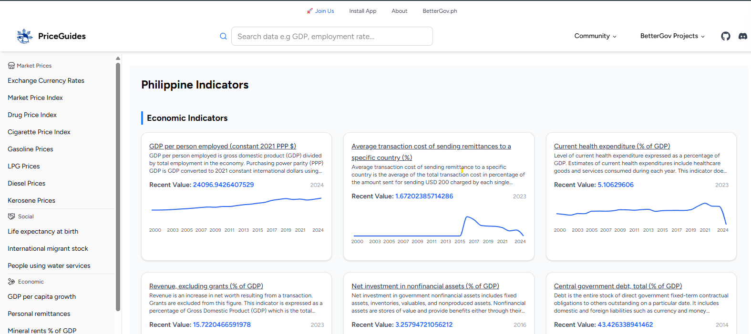Viewport: 751px width, 334px height.
Task: Select Gasoline Prices in sidebar
Action: [31, 149]
